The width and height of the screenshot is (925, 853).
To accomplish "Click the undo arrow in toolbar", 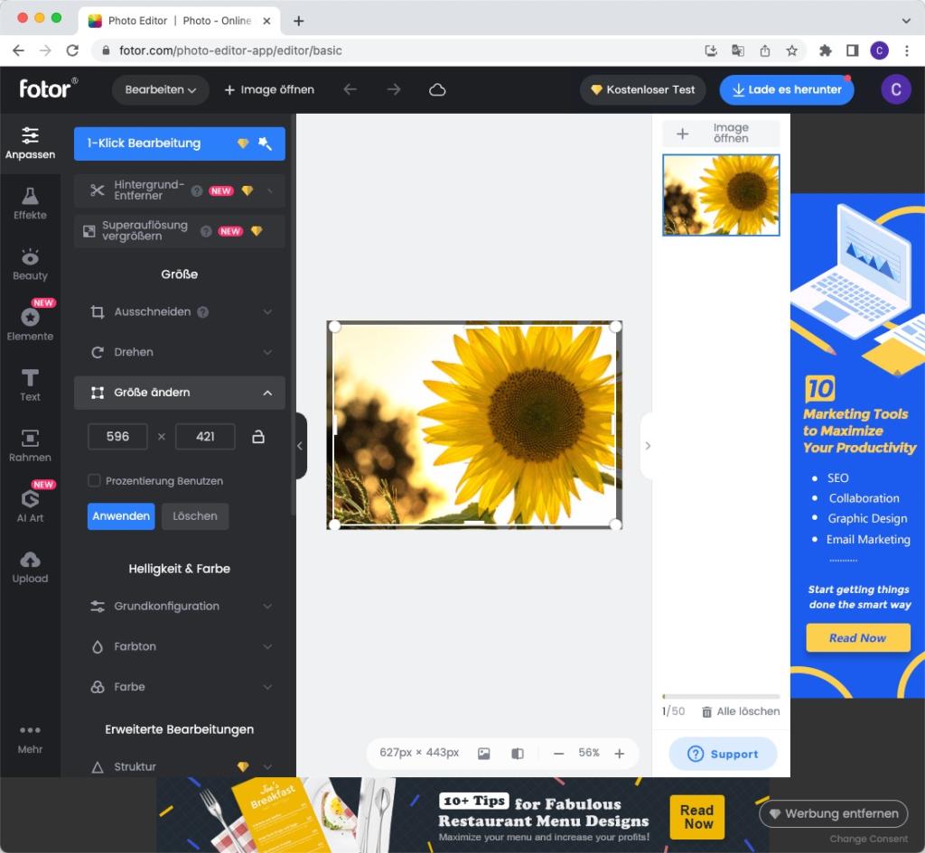I will (x=350, y=89).
